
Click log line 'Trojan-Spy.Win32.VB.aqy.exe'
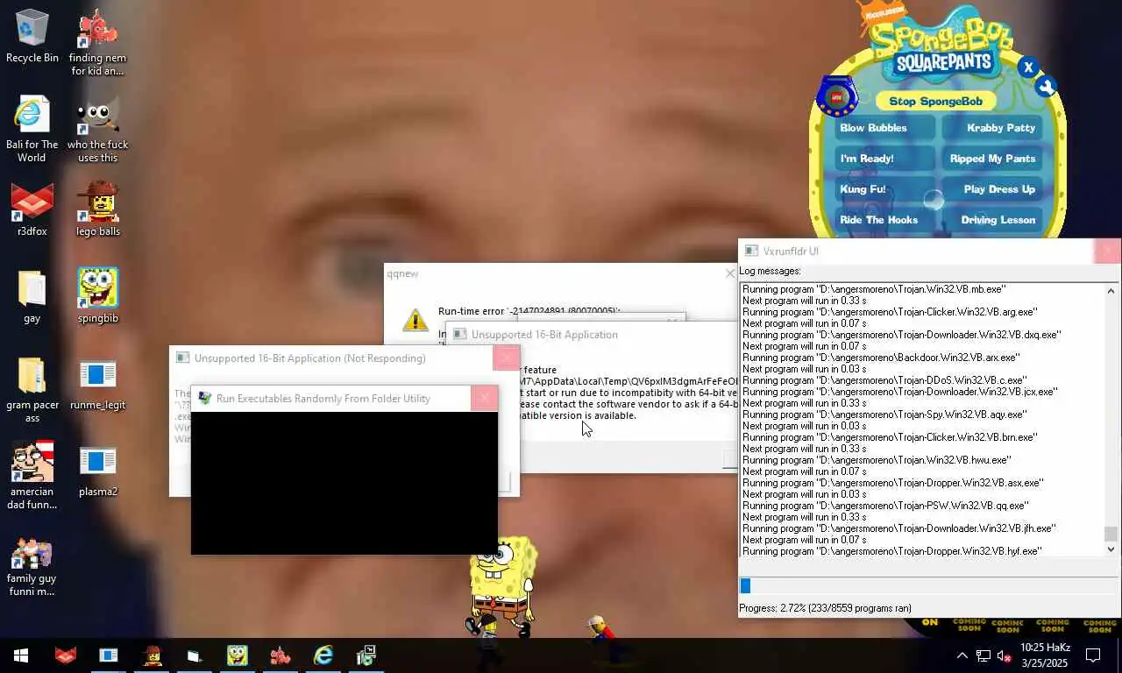[x=884, y=414]
